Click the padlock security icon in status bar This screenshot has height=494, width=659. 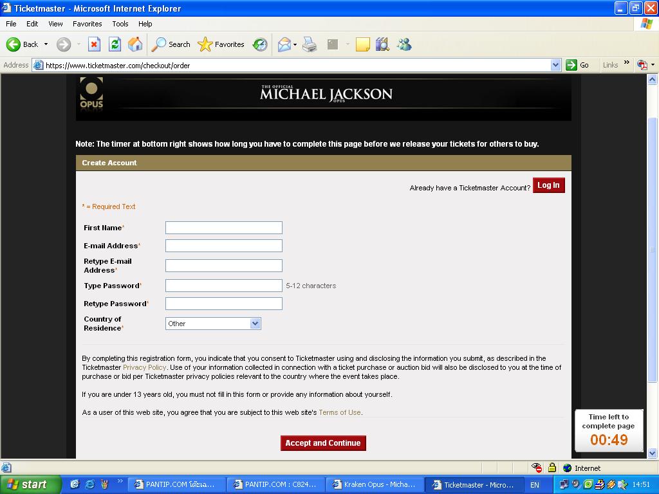552,468
